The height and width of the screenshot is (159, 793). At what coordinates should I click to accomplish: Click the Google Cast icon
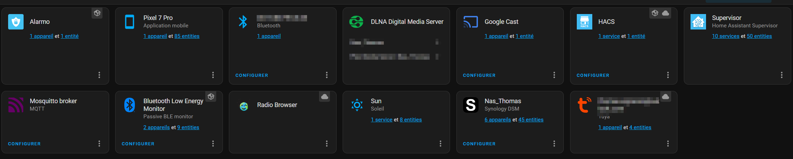(x=470, y=22)
